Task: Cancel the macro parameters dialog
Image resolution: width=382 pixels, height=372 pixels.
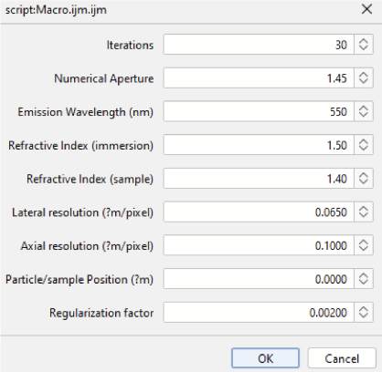Action: [x=342, y=358]
